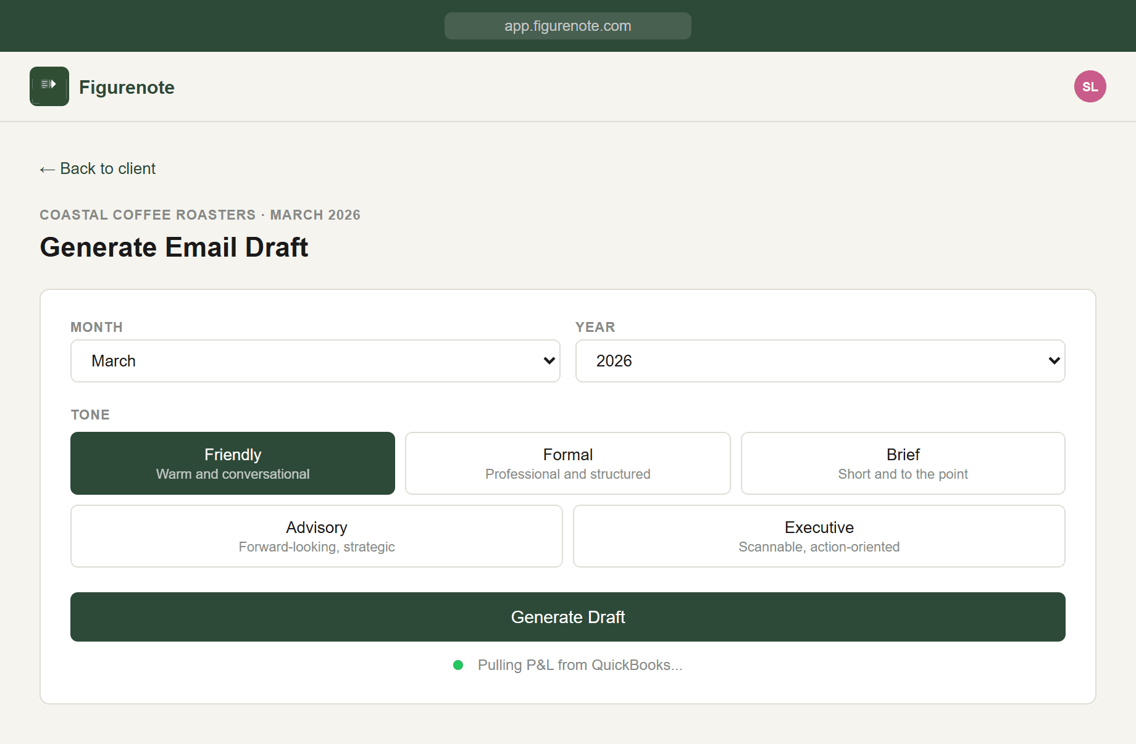Click the Pulling P&L from QuickBooks status text
Screen dimensions: 1136x744
coord(580,665)
